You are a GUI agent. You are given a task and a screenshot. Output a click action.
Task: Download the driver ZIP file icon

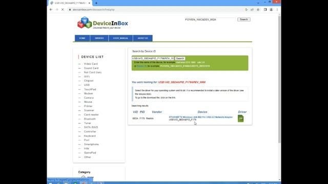click(240, 119)
